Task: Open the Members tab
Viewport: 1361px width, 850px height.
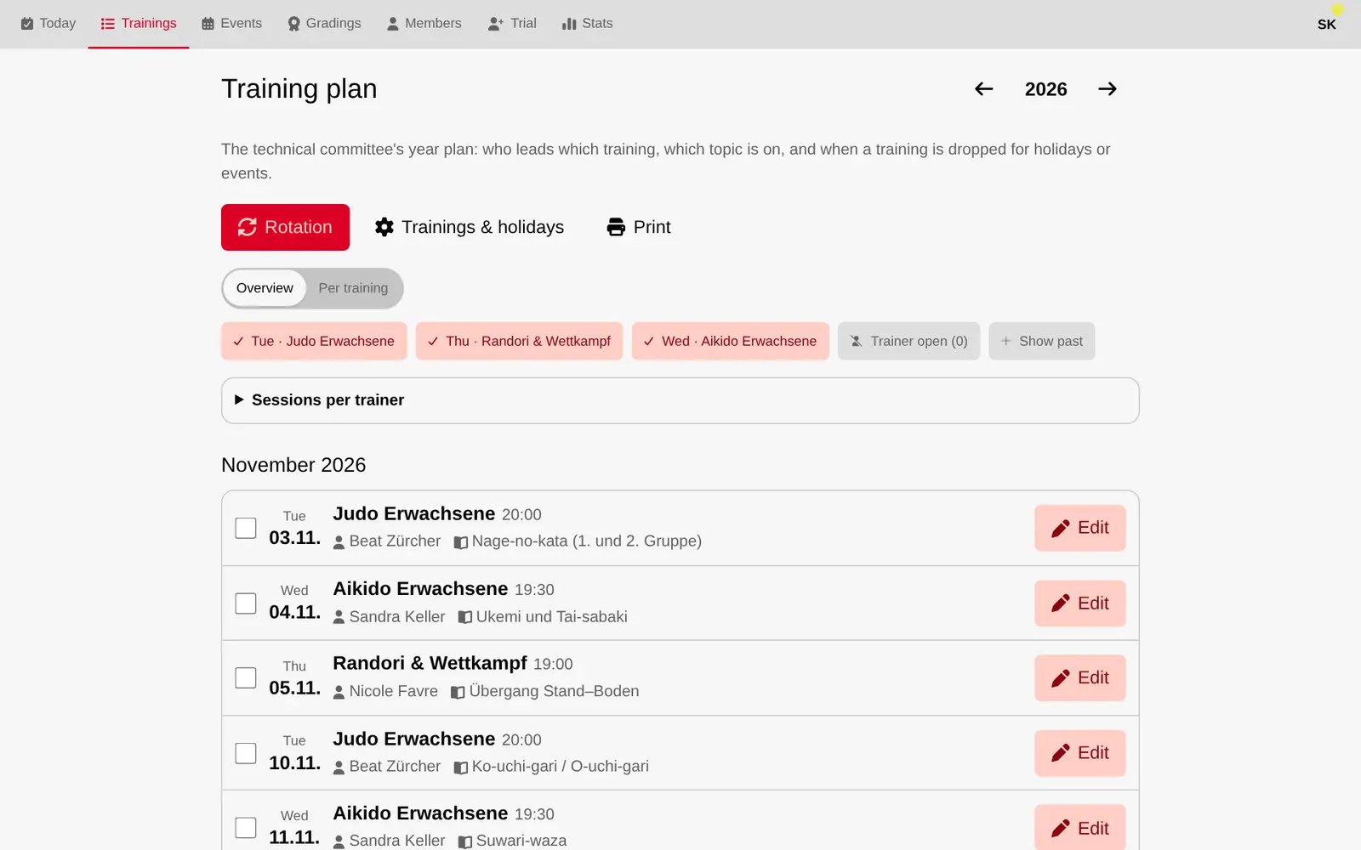Action: [424, 24]
